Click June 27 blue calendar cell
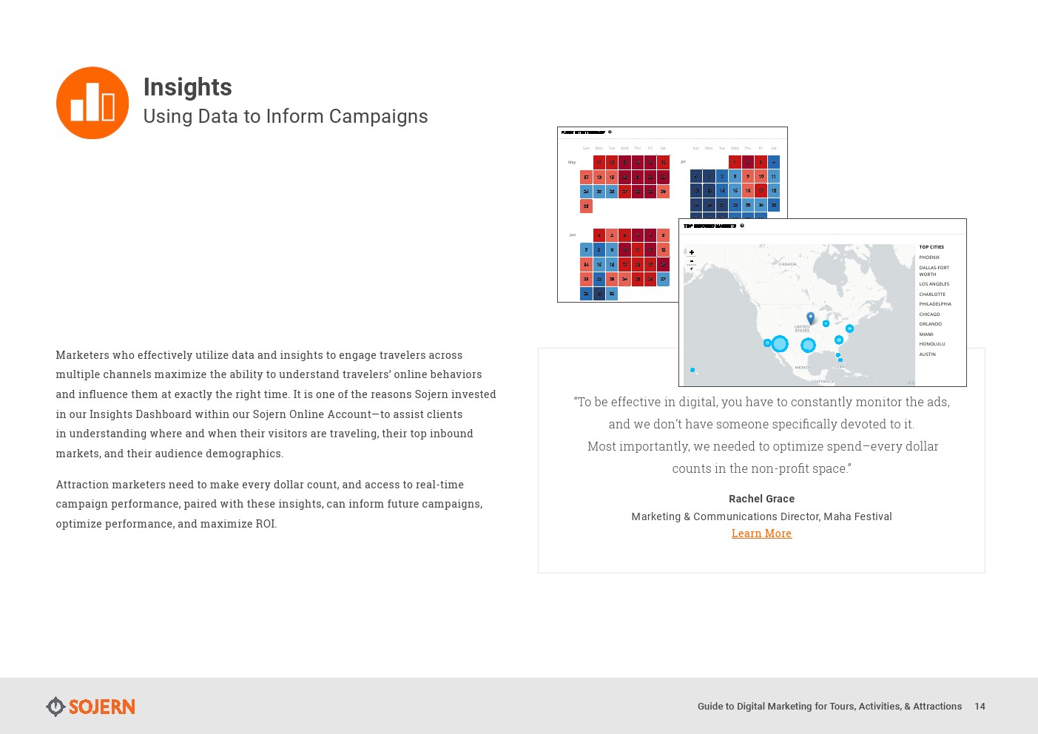Screen dimensions: 1038x734 pos(663,279)
